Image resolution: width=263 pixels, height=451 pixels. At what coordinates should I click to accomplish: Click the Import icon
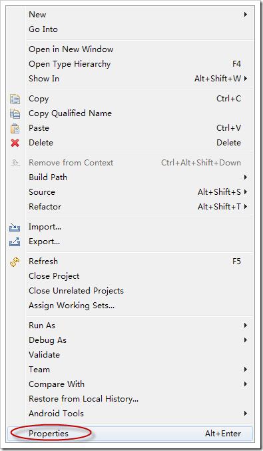[15, 228]
